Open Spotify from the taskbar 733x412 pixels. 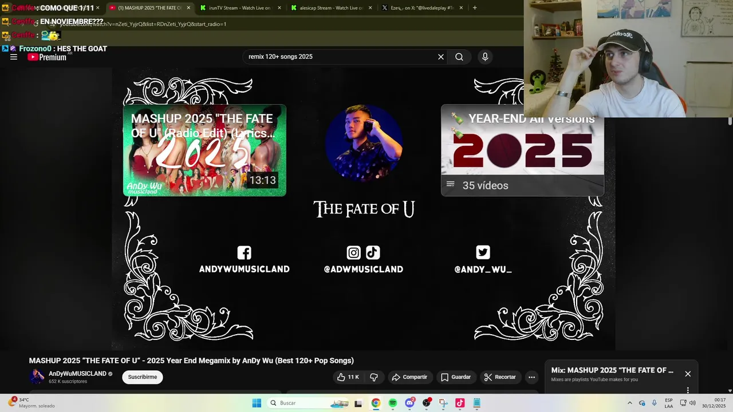coord(392,403)
